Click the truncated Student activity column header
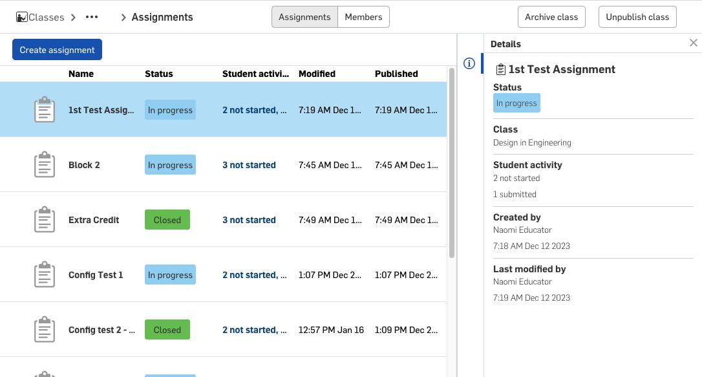The image size is (702, 377). coord(255,74)
